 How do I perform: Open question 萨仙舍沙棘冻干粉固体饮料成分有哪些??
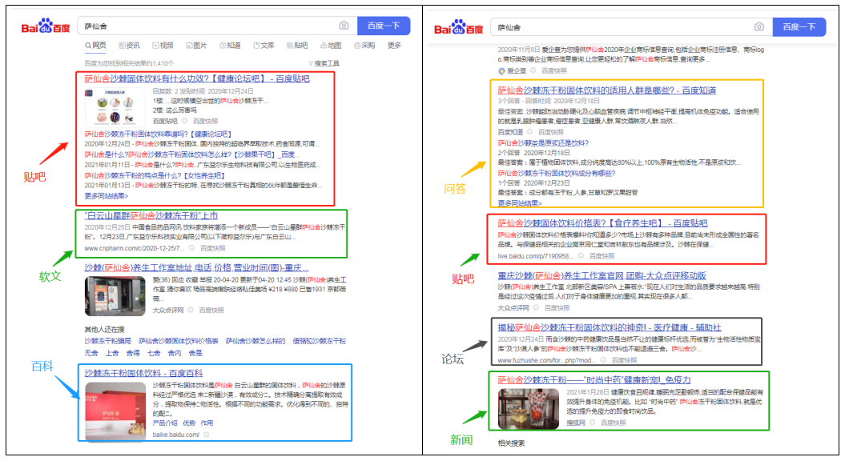tap(557, 174)
